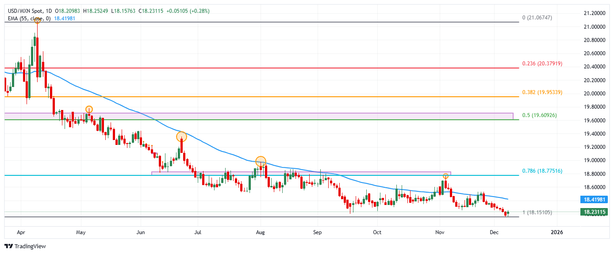Click the small orange circle in early November
Viewport: 614px width, 254px height.
[445, 176]
